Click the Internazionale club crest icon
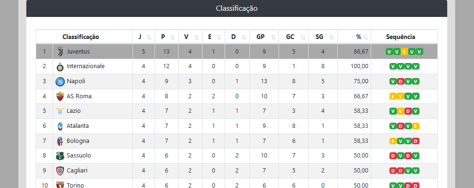This screenshot has width=474, height=188. click(x=60, y=67)
